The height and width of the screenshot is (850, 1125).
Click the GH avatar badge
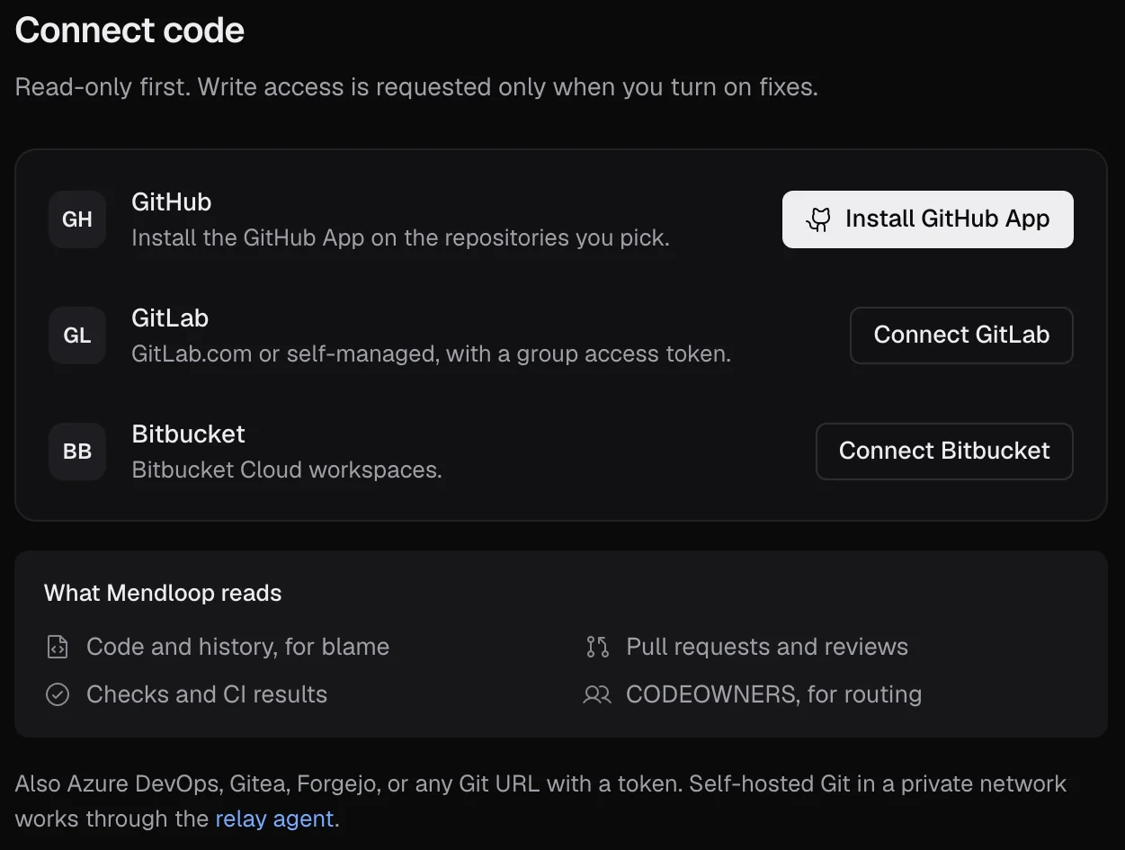(x=77, y=219)
